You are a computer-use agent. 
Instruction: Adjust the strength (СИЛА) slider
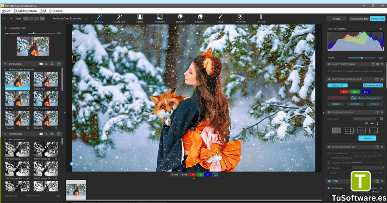(x=362, y=58)
